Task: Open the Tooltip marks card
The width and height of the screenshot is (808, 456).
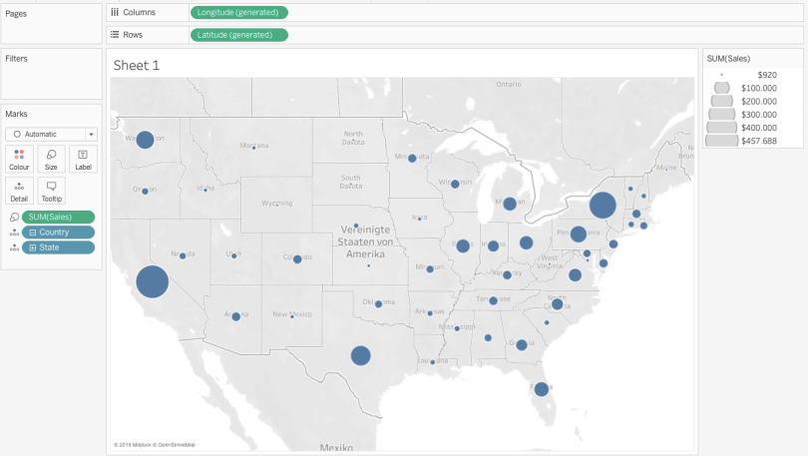Action: tap(51, 191)
